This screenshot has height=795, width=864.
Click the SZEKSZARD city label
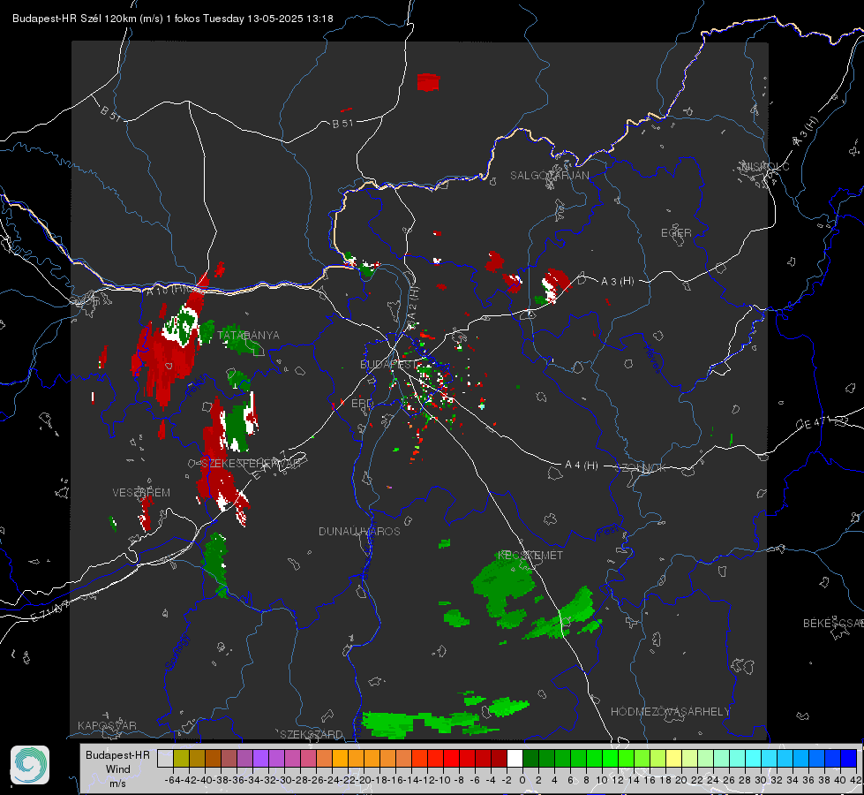(312, 734)
